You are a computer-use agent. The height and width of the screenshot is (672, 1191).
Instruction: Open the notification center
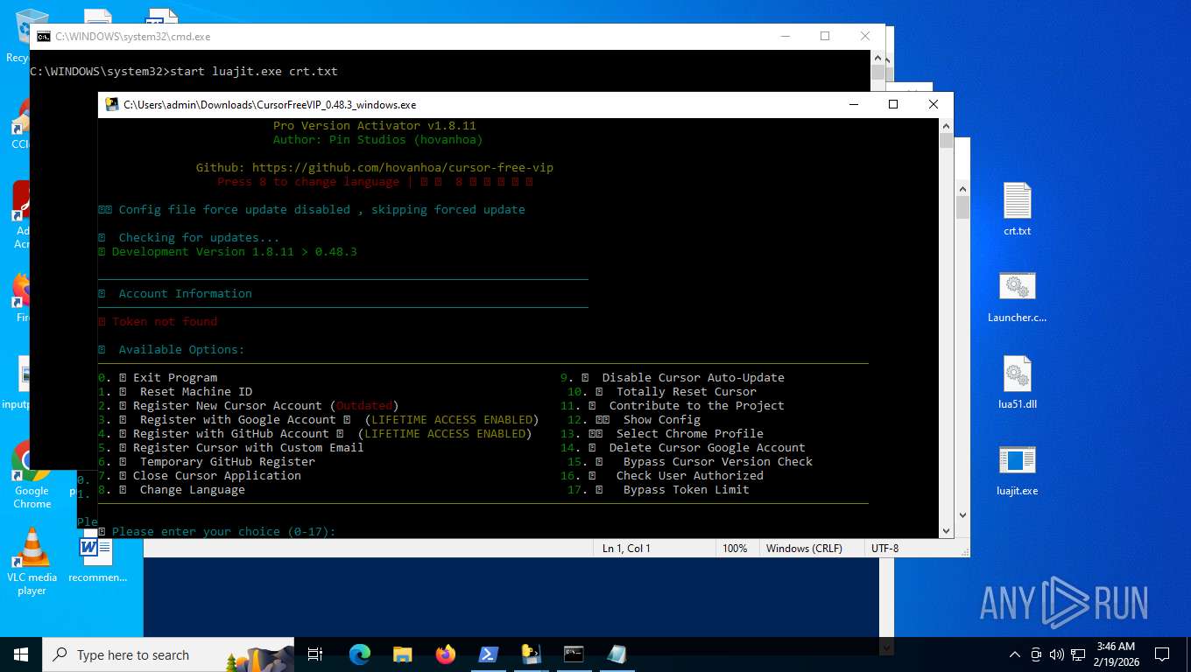coord(1162,654)
